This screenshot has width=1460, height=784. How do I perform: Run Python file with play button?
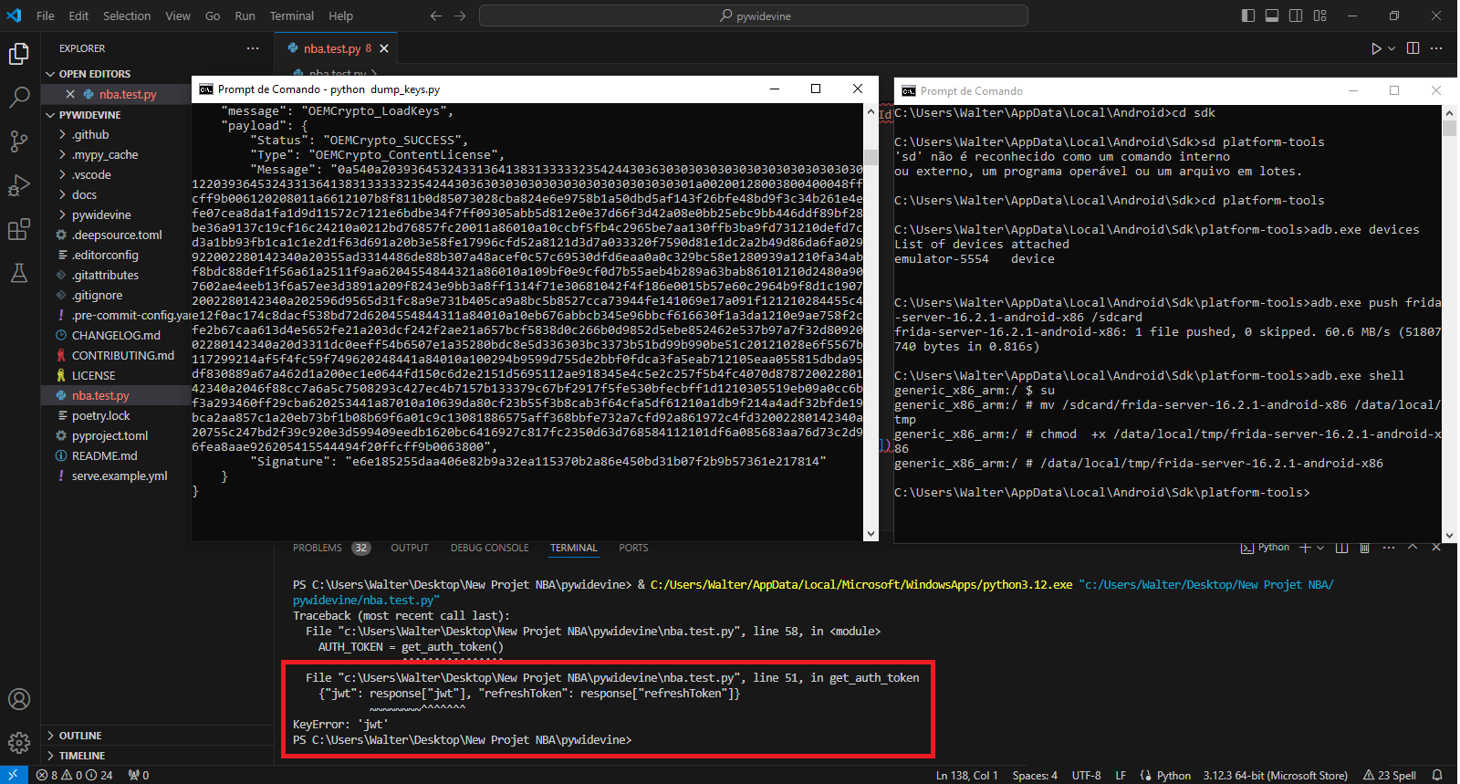[1376, 48]
